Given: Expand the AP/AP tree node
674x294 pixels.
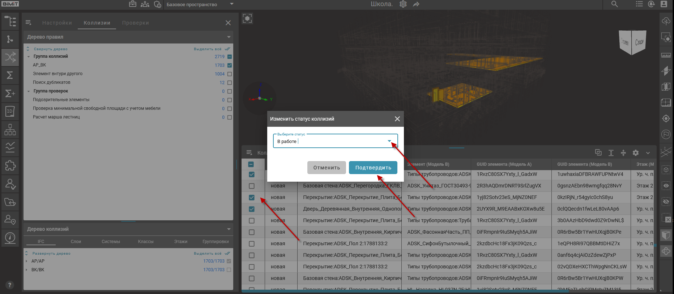Looking at the screenshot, I should click(x=26, y=261).
